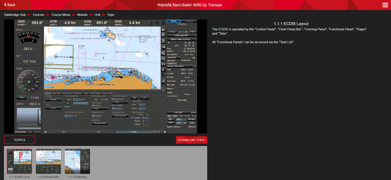Open the Tasks List dropdown
The image size is (391, 180).
[x=157, y=132]
